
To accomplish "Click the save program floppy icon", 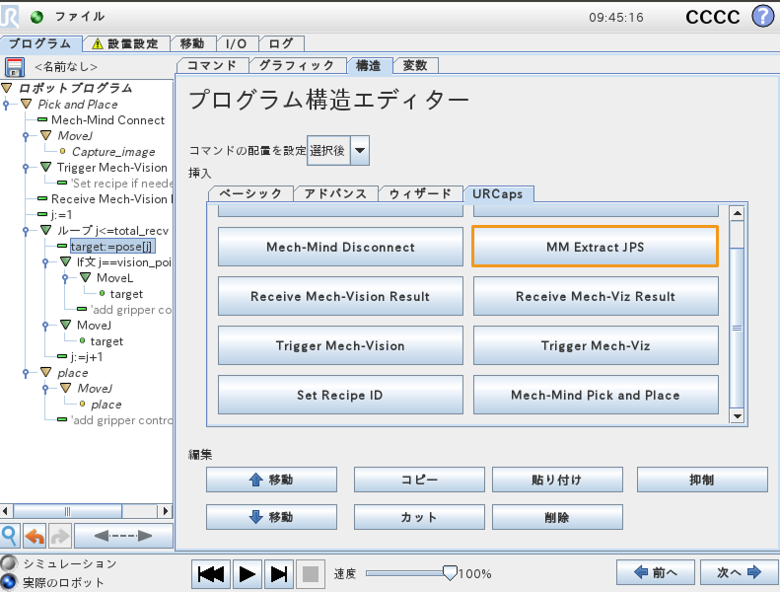I will click(15, 67).
